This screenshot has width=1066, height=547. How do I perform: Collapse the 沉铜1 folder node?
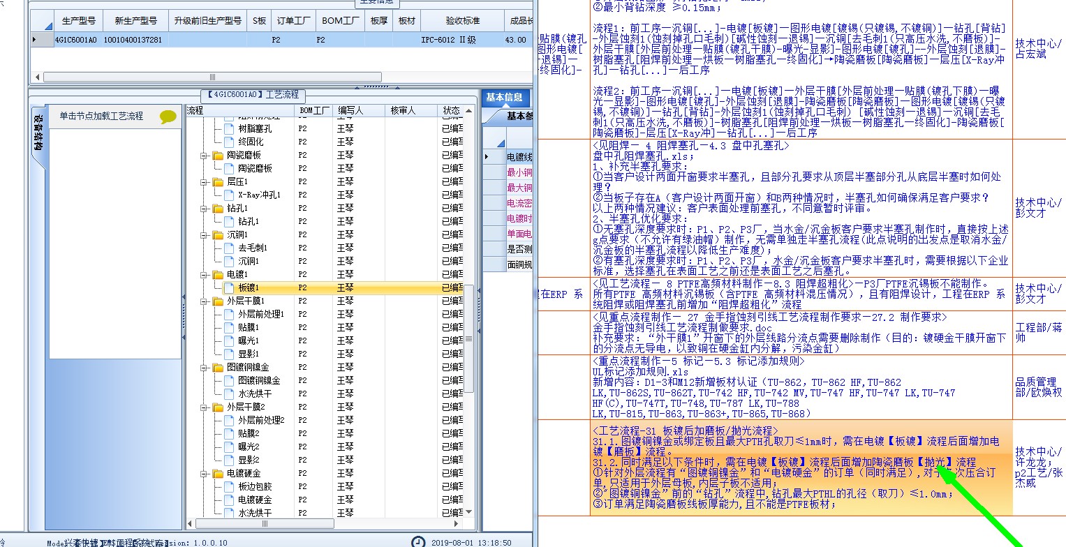click(x=204, y=234)
